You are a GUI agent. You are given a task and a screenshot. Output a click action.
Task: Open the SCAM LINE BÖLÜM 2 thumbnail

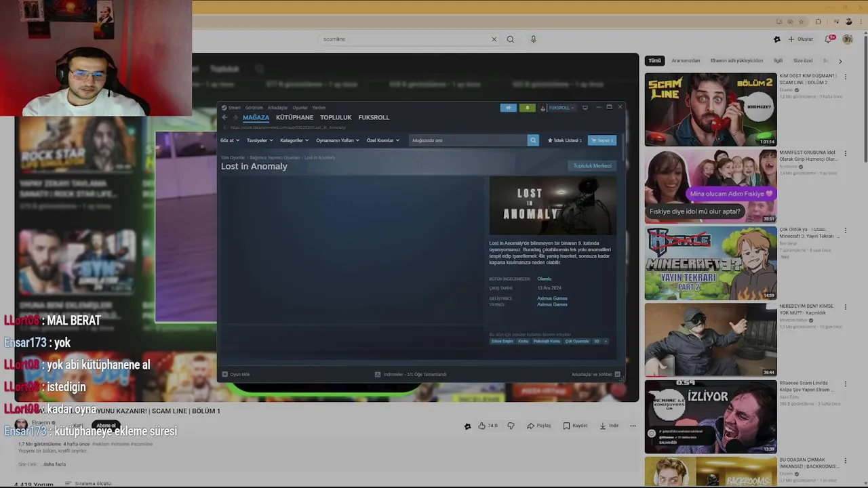click(x=711, y=110)
